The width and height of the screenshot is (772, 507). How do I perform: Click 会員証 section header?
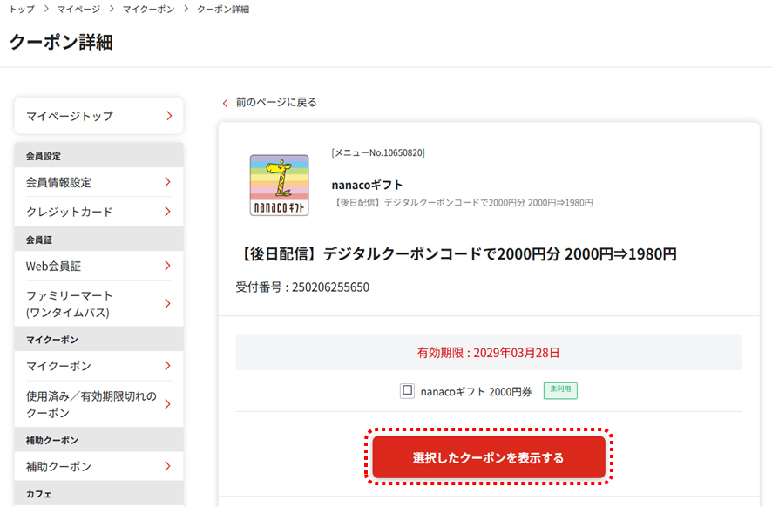click(99, 240)
